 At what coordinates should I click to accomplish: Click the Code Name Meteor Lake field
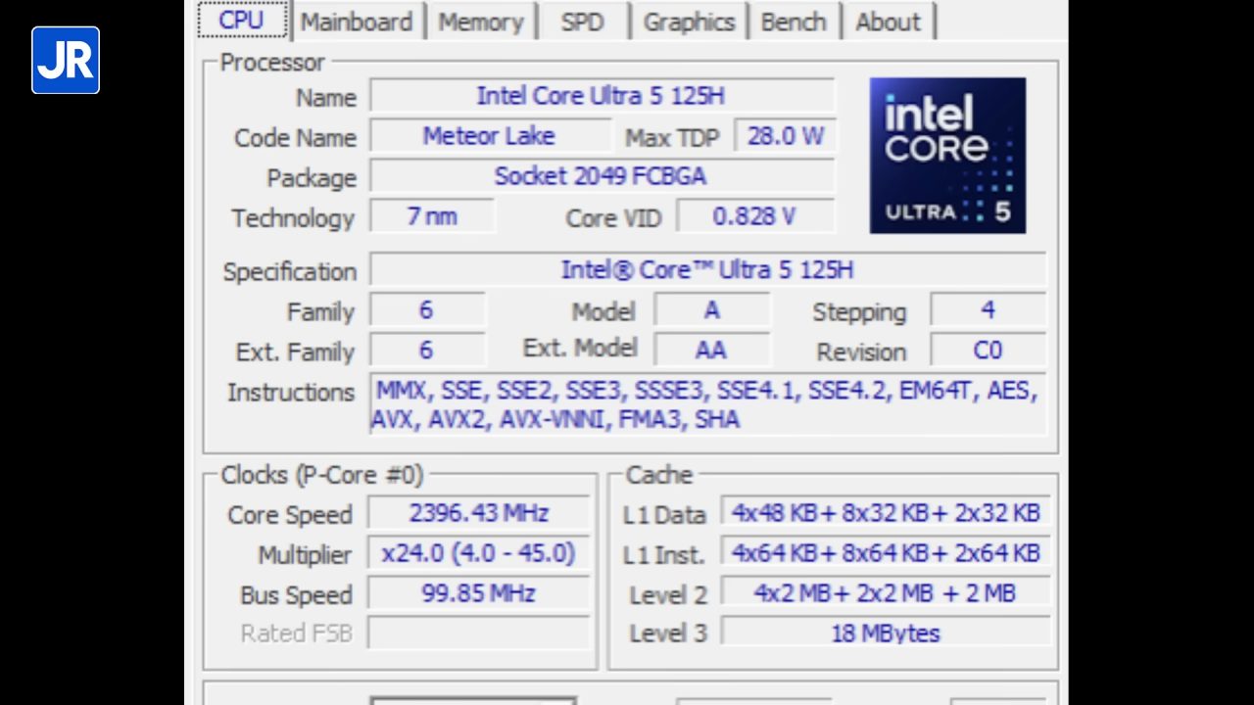[489, 136]
